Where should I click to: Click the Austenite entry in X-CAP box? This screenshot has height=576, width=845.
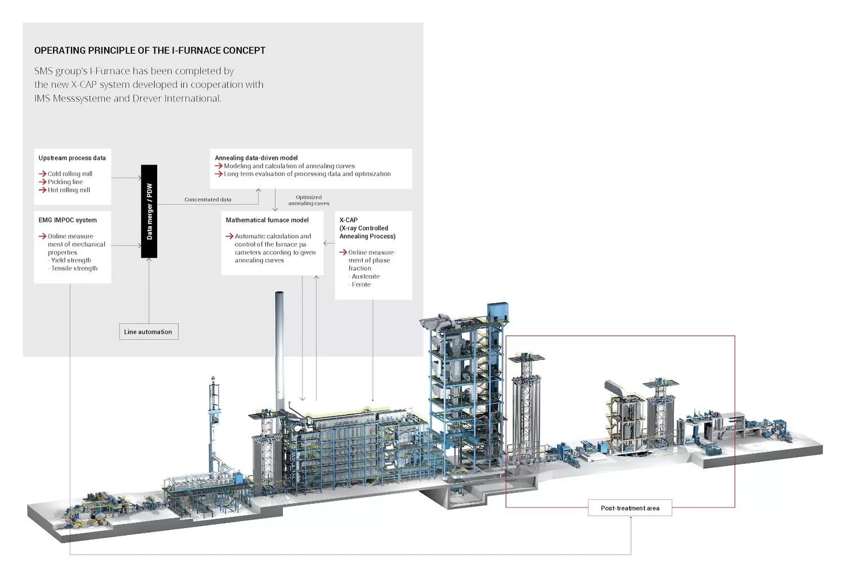tap(364, 276)
